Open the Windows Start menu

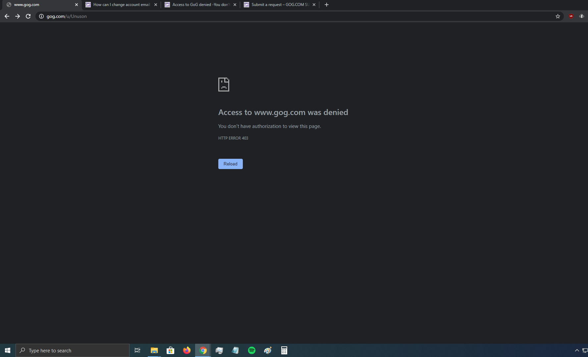pos(8,350)
